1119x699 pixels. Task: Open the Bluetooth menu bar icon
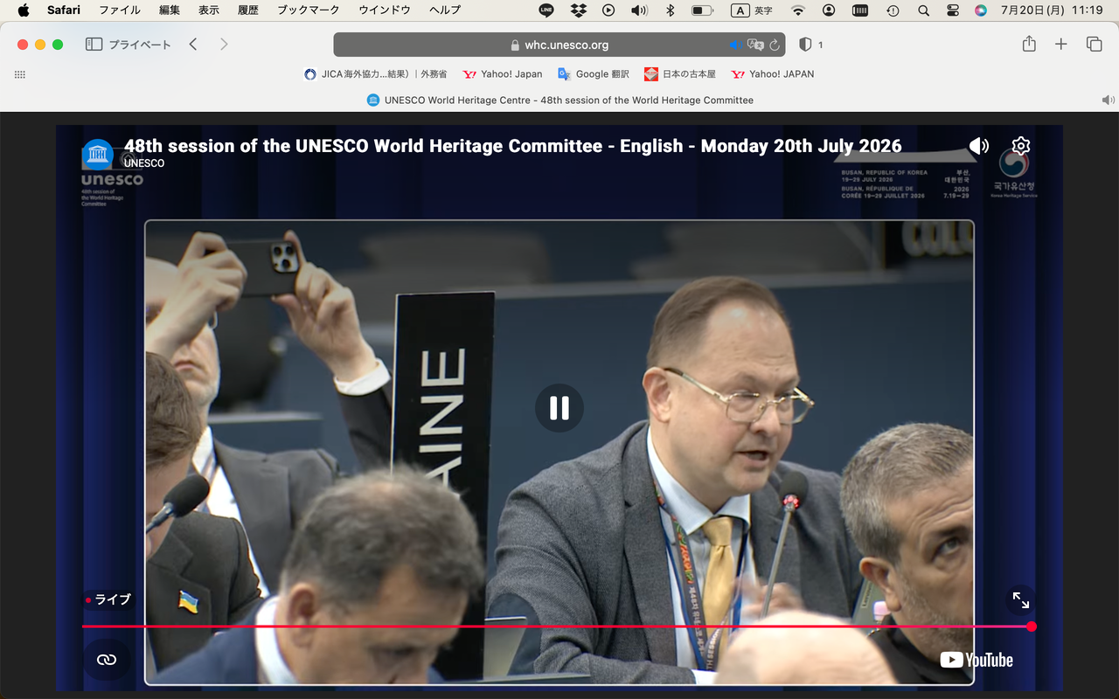tap(671, 10)
